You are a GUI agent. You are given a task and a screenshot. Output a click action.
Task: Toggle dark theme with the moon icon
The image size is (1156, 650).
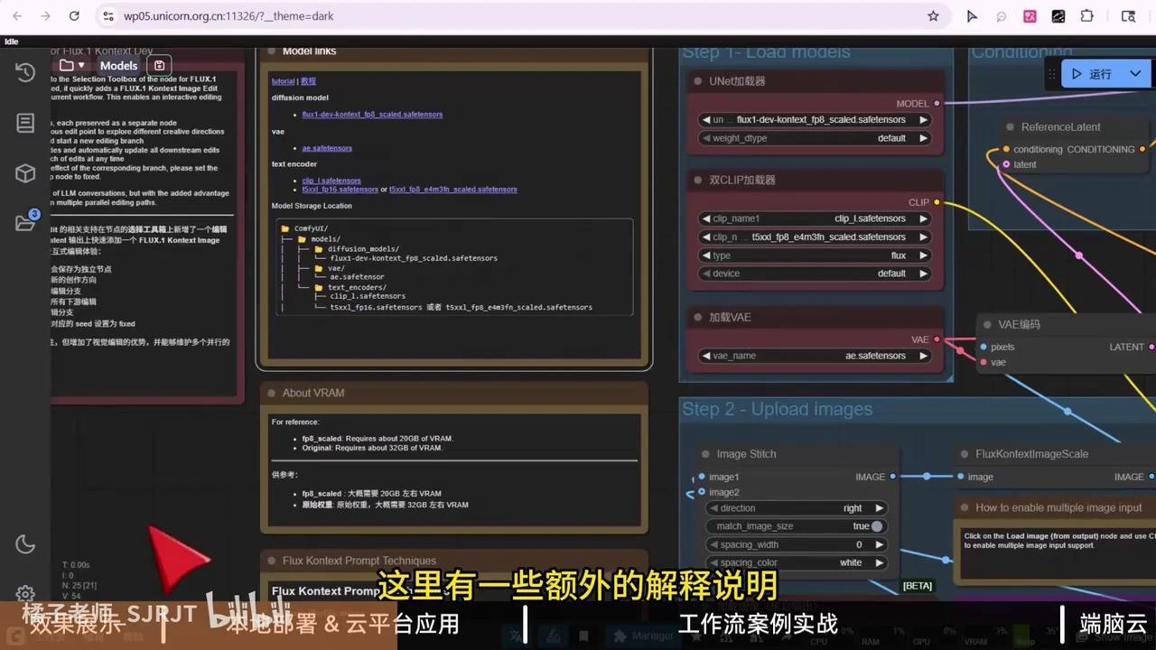[25, 543]
